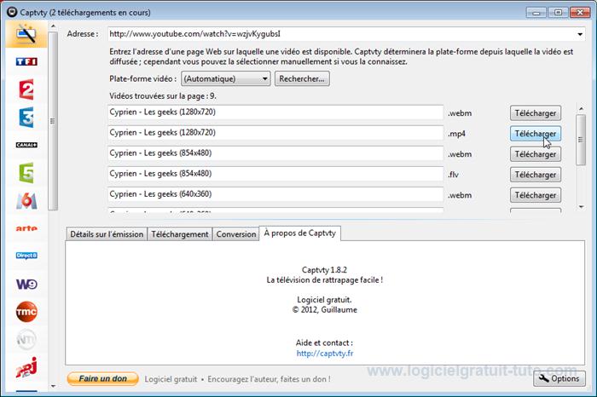This screenshot has width=597, height=397.
Task: Open the M6 channel
Action: [26, 200]
